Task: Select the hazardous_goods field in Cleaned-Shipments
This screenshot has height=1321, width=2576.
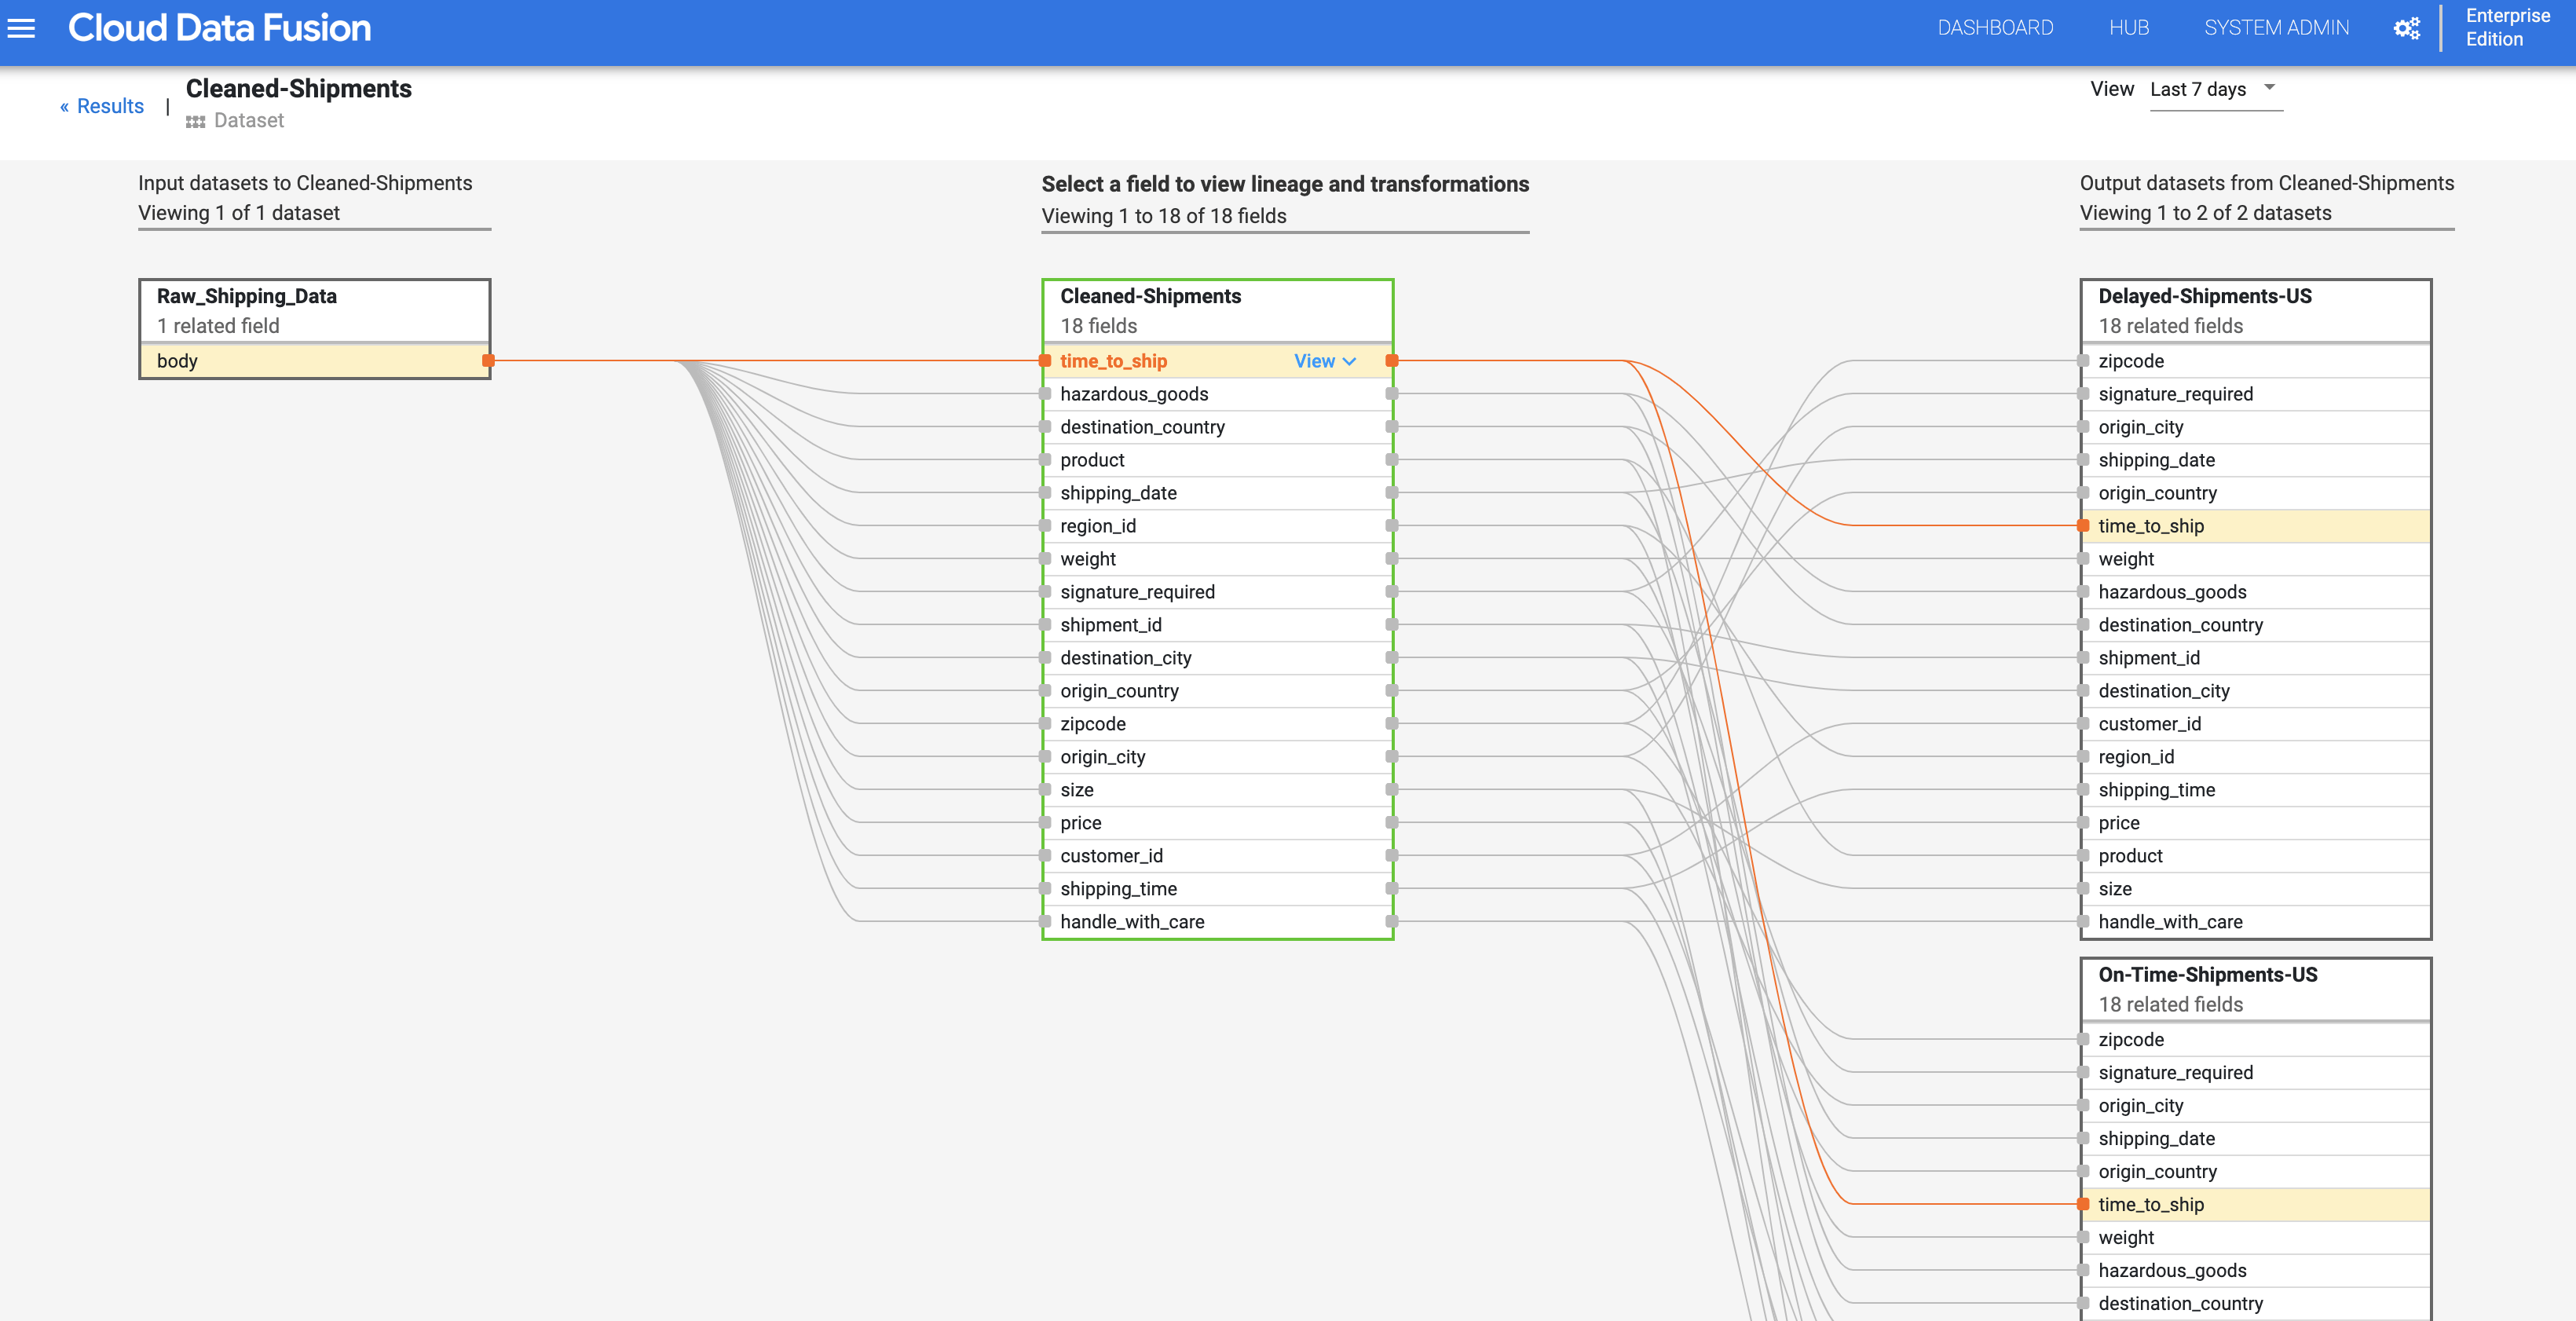Action: [1134, 394]
